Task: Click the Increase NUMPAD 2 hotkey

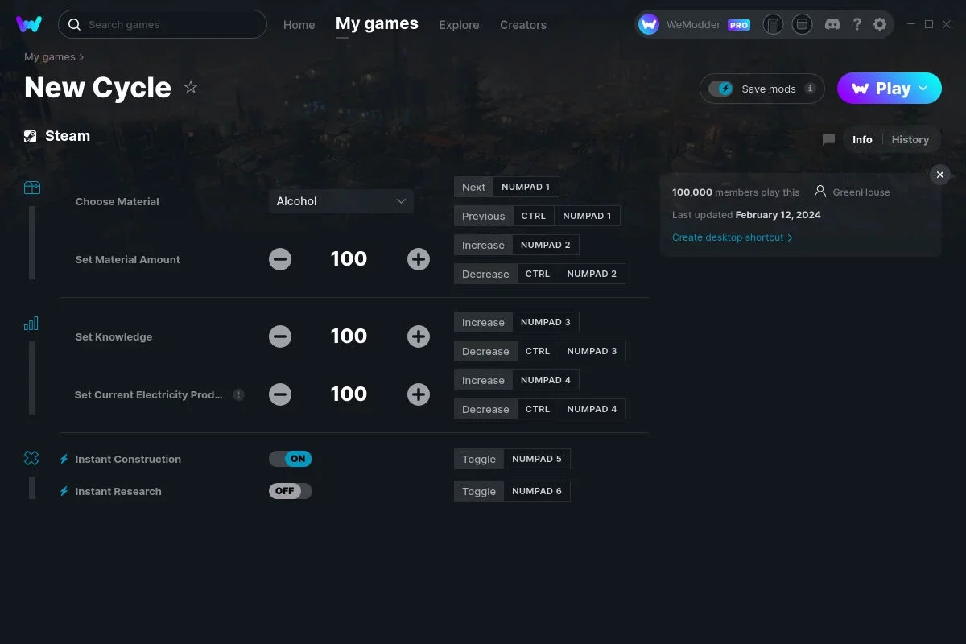Action: tap(516, 245)
